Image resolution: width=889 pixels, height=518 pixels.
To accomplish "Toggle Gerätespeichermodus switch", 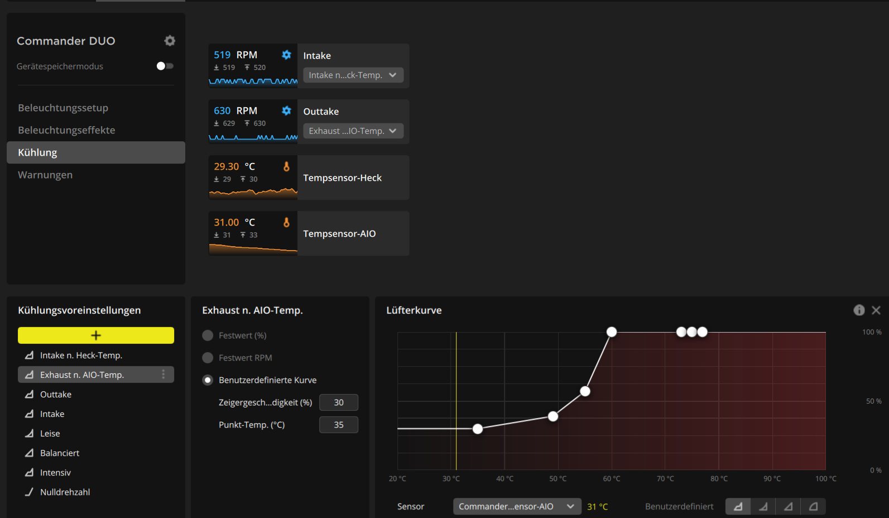I will pos(165,66).
